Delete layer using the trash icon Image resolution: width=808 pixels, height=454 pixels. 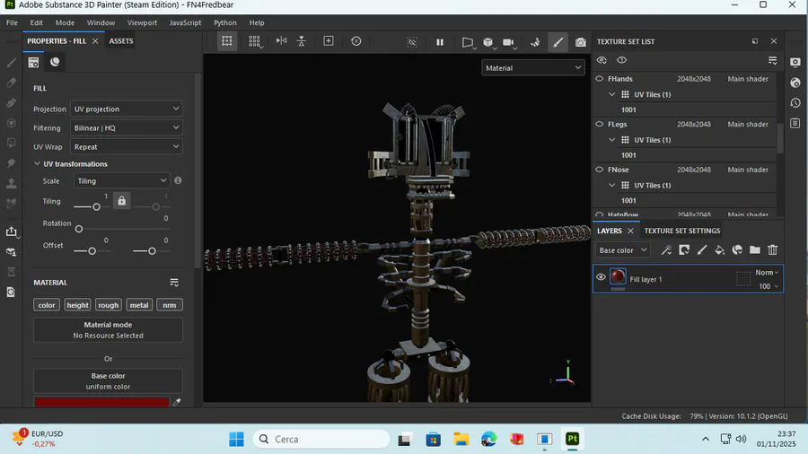coord(772,250)
